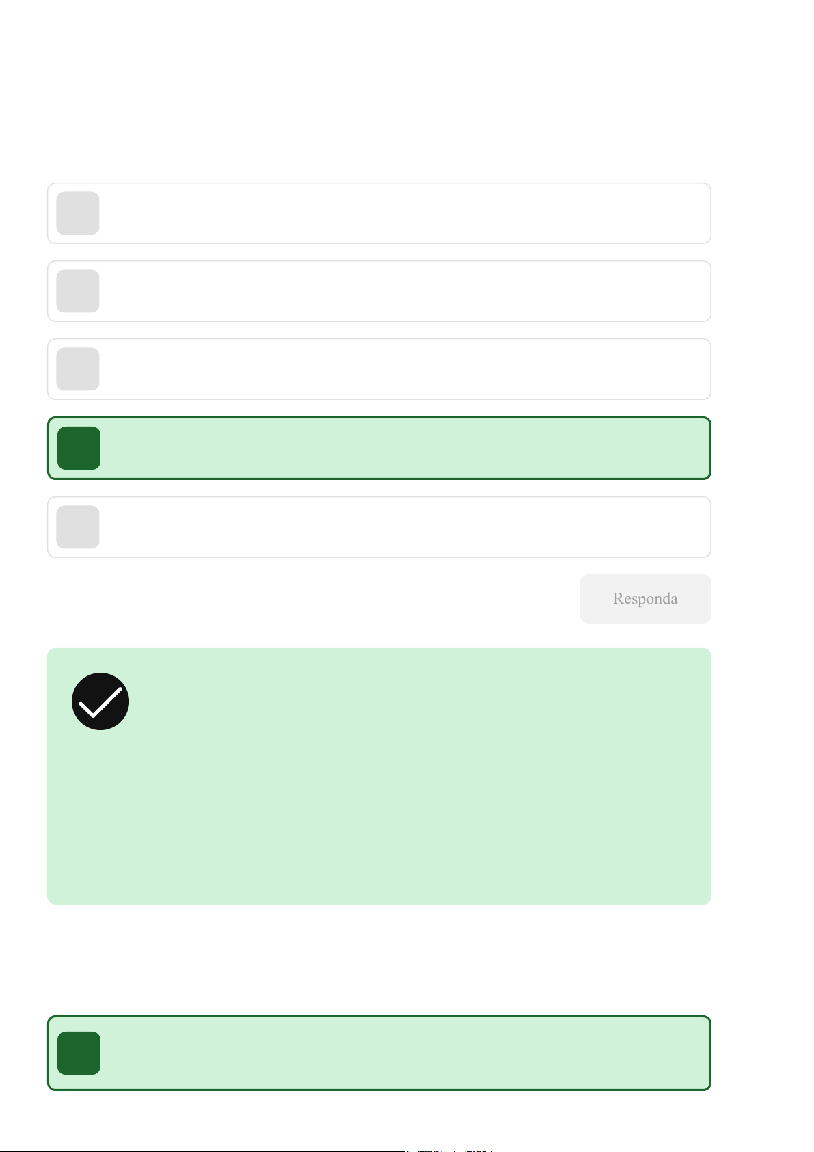Click the dark green square of selected answer

click(x=79, y=448)
